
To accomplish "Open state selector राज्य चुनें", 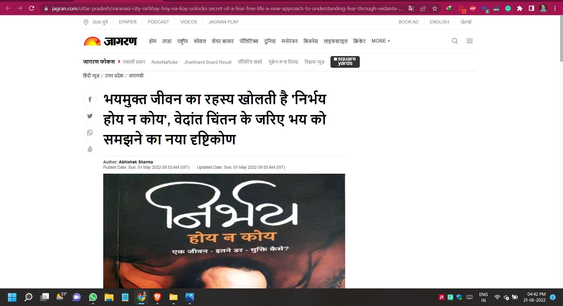I will [x=96, y=22].
